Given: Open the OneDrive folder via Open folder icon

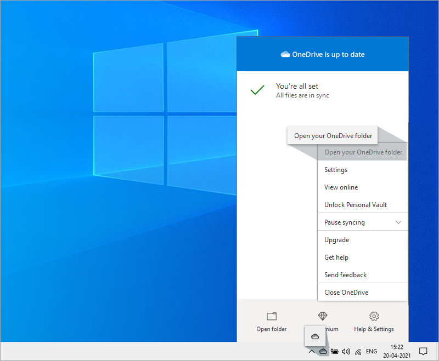Looking at the screenshot, I should click(271, 316).
